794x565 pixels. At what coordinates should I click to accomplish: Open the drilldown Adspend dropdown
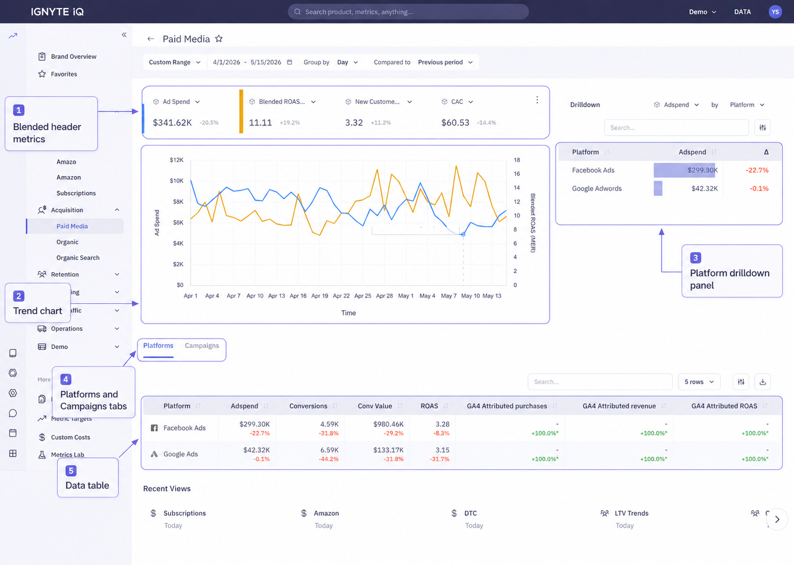(676, 105)
